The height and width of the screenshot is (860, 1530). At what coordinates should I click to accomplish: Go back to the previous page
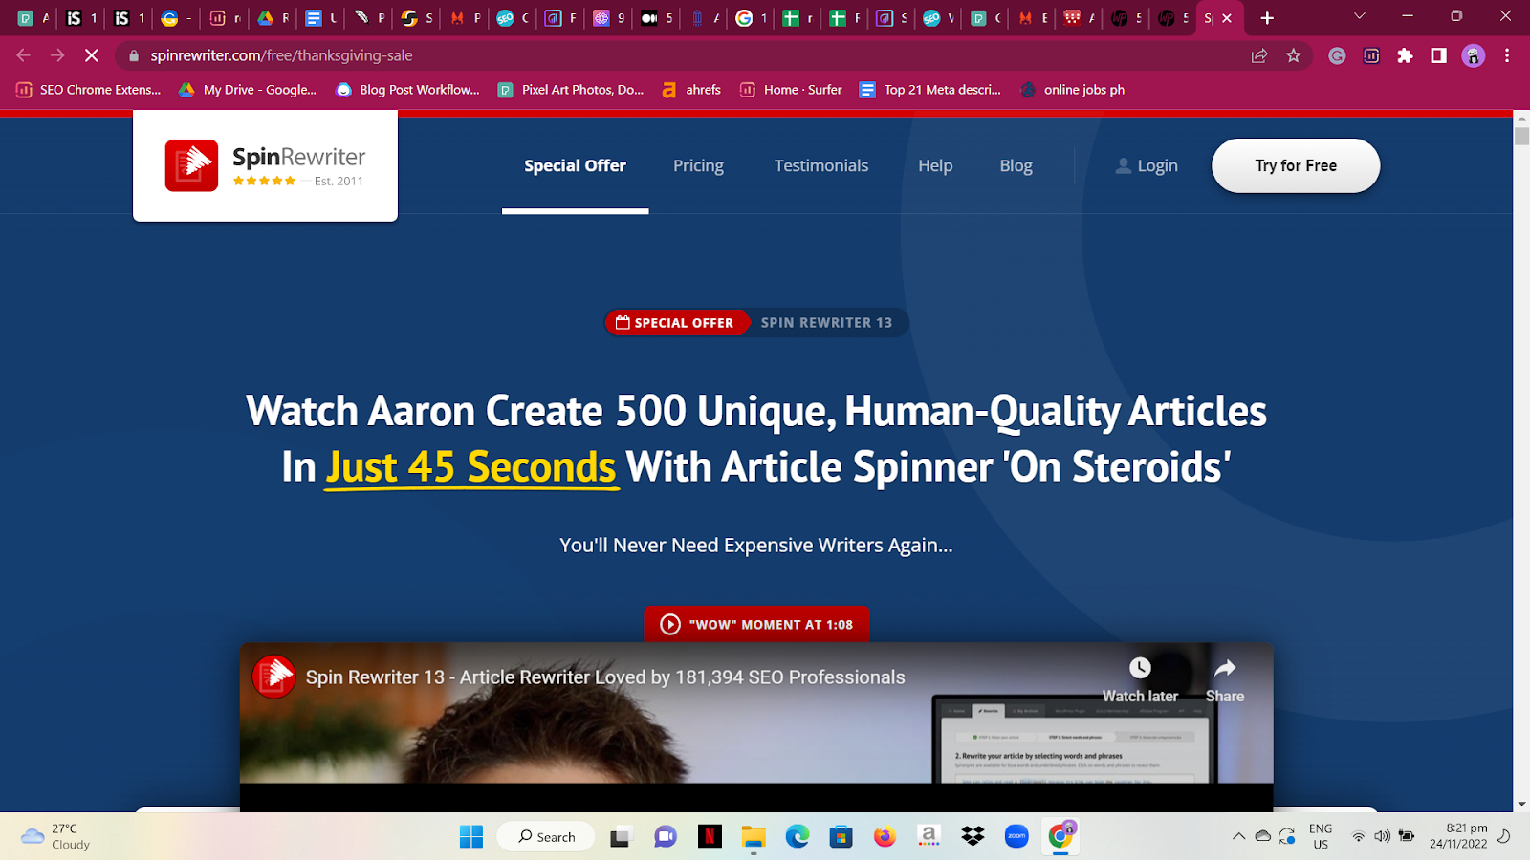24,55
